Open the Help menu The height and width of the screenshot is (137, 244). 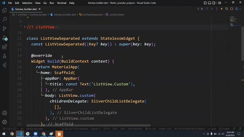72,3
